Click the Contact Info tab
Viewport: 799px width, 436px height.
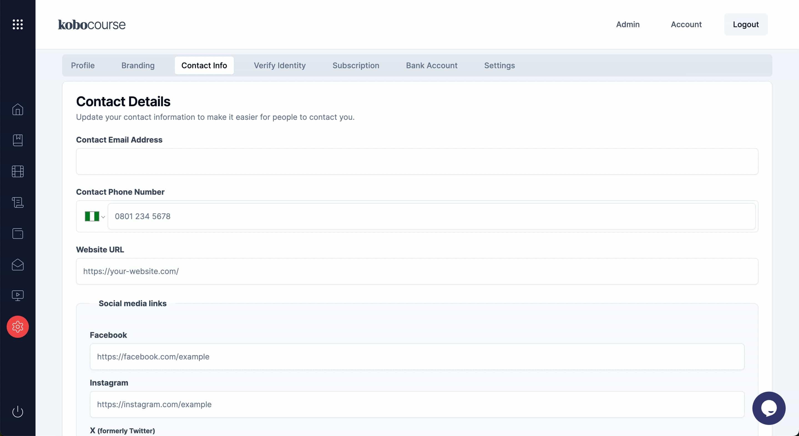(204, 65)
